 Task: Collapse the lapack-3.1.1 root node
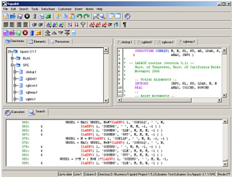(10, 52)
